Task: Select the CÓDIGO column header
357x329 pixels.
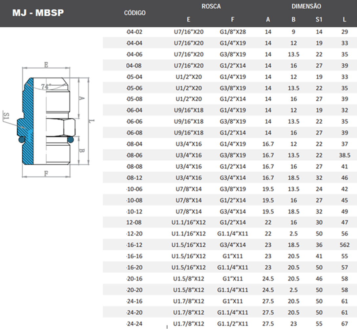Action: (x=135, y=13)
